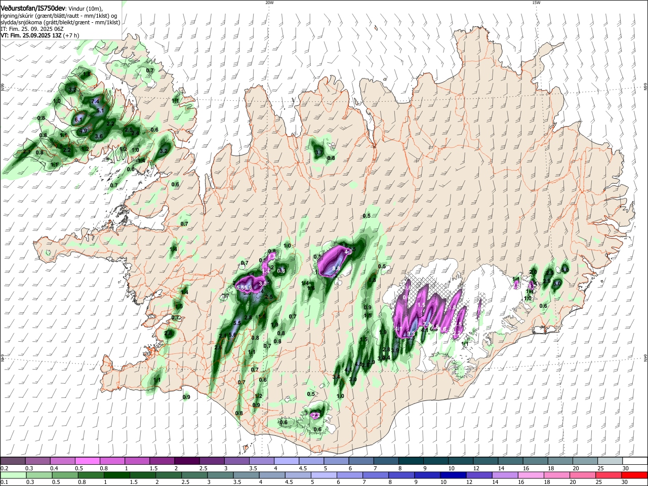Pick the 0.2 swatch in the upper legend row
648x486 pixels.
click(12, 461)
